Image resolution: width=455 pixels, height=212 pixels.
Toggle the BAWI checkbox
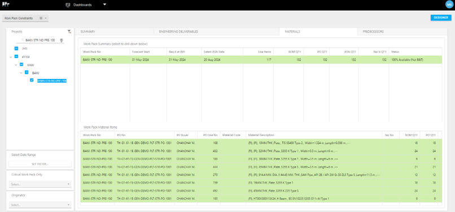coord(21,65)
